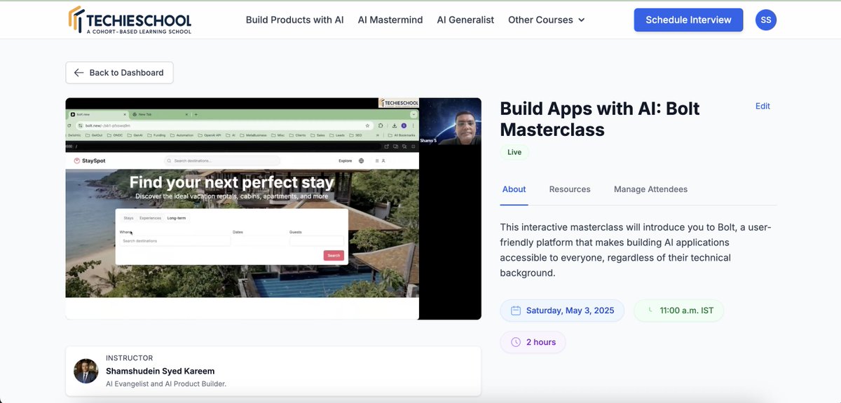Click the Search destinations bar in video
The width and height of the screenshot is (841, 403).
click(x=222, y=160)
